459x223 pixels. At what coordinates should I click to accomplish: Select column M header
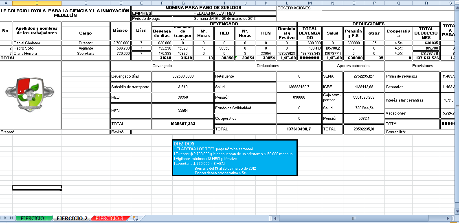(310, 3)
